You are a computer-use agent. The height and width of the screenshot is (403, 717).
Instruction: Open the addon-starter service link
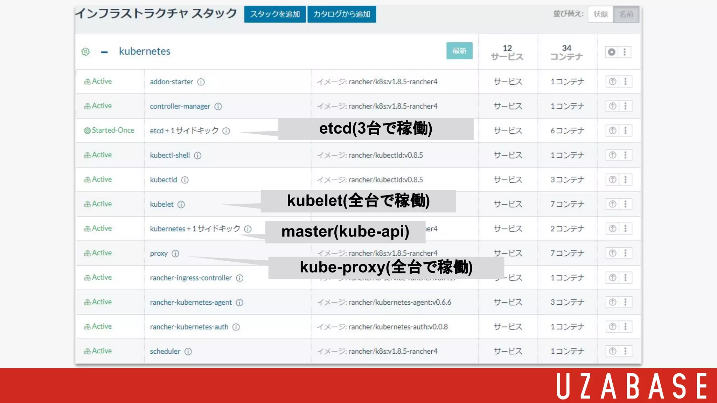pyautogui.click(x=172, y=82)
